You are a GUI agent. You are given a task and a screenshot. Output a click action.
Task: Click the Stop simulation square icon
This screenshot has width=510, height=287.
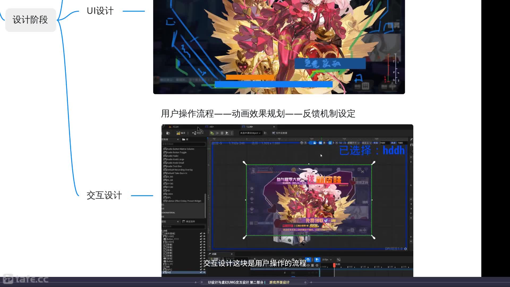[x=222, y=133]
